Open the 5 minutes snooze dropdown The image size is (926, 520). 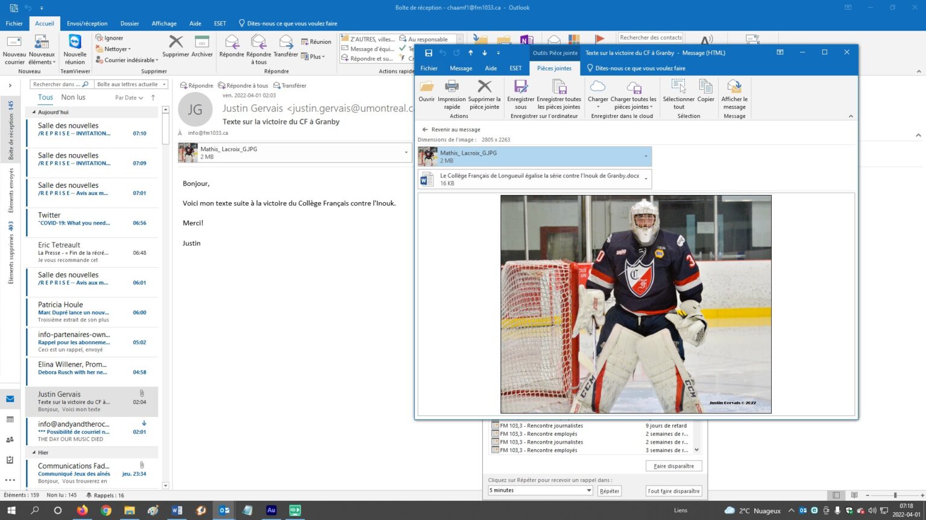tap(588, 491)
